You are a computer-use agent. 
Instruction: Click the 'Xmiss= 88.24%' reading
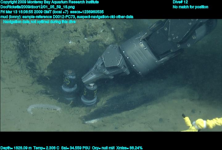pos(129,148)
